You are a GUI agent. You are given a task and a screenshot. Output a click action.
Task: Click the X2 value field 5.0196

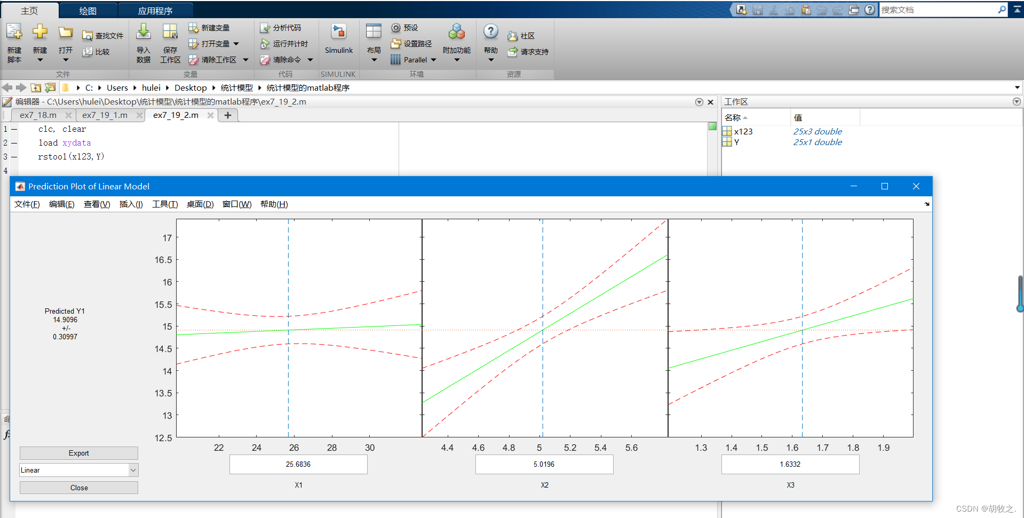click(544, 464)
